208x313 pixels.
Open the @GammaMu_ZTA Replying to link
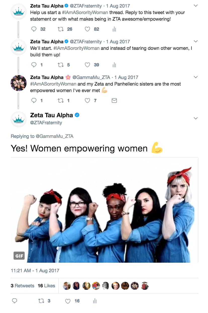point(55,136)
